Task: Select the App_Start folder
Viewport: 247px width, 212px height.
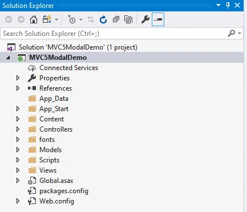Action: tap(54, 109)
